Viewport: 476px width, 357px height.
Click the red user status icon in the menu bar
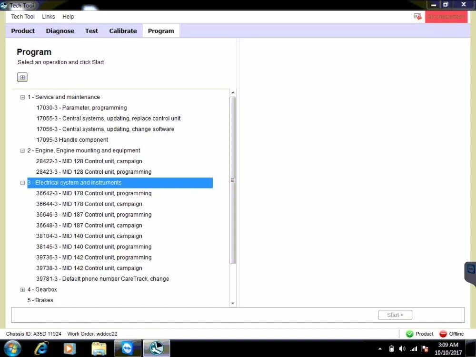417,16
